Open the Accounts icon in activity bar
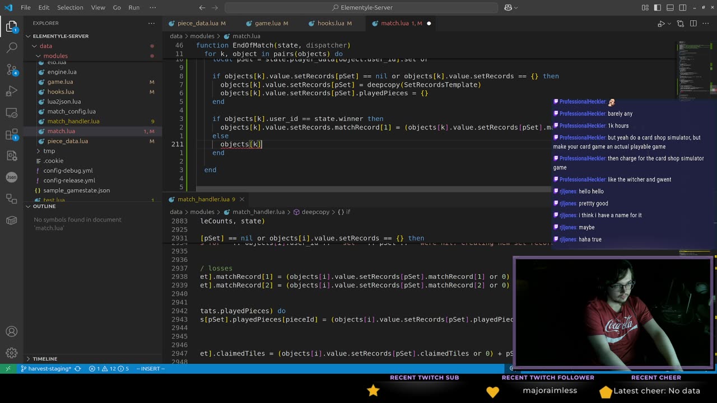The height and width of the screenshot is (403, 717). pos(12,331)
